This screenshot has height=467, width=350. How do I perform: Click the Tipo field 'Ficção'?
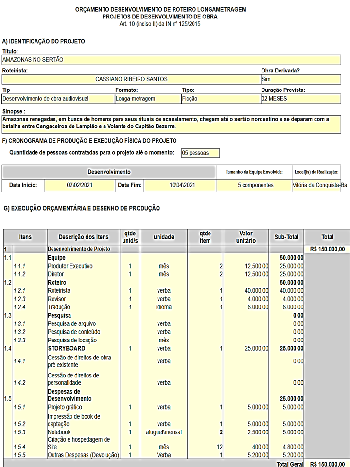(x=221, y=99)
